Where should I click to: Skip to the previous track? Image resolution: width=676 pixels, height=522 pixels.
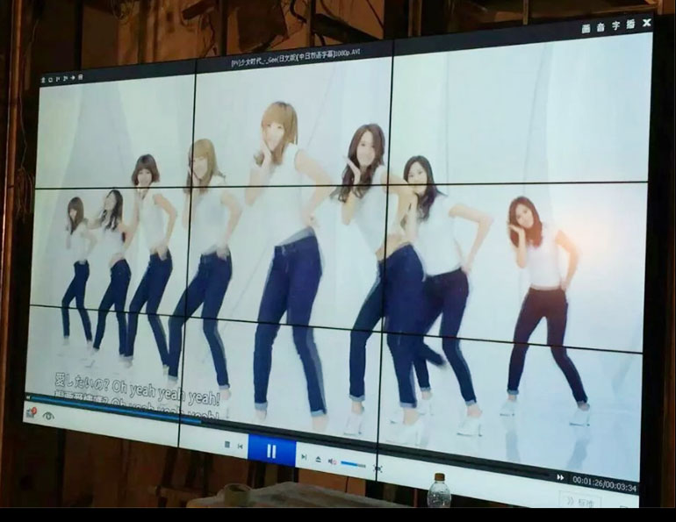click(241, 447)
